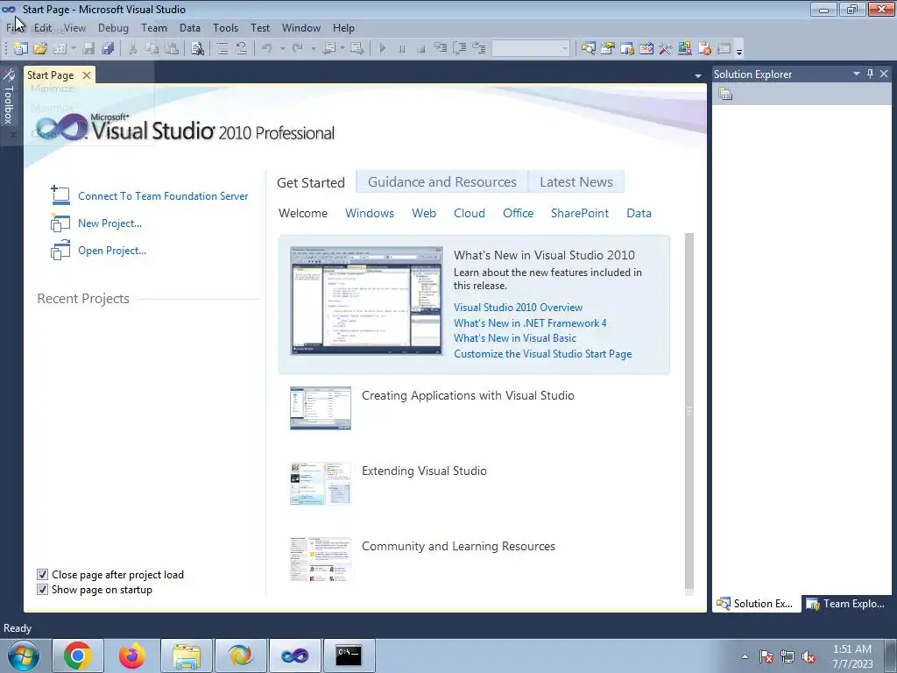
Task: Expand Creating Applications with Visual Studio section
Action: (x=468, y=395)
